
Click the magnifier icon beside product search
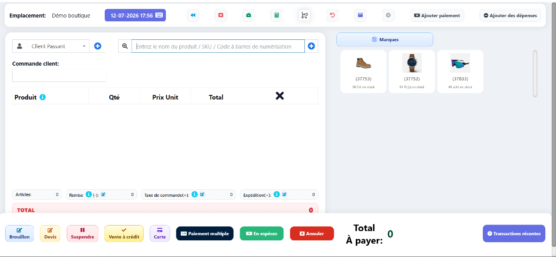(125, 46)
